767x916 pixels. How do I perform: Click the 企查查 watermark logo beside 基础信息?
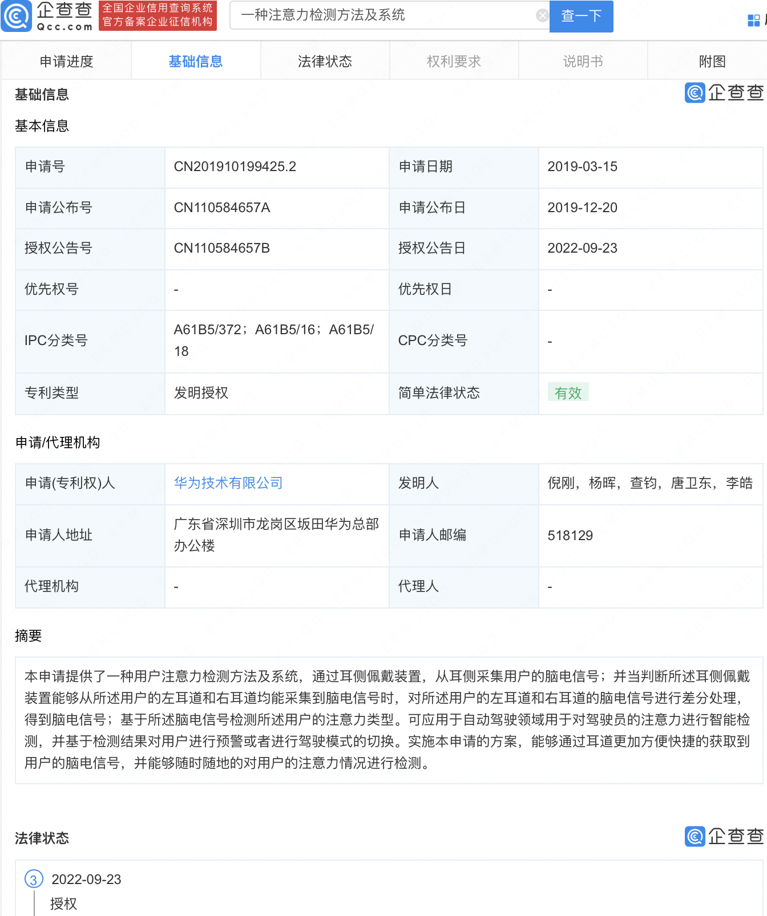point(724,92)
